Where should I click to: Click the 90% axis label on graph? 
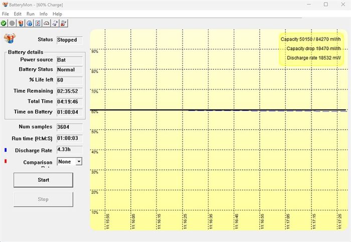click(95, 52)
